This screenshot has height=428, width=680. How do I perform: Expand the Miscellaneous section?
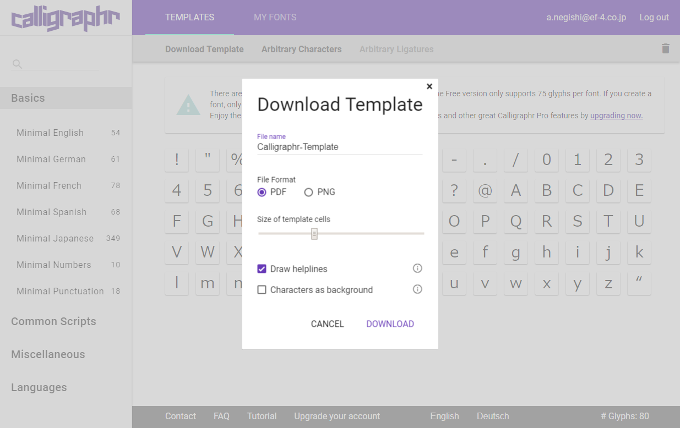pos(48,354)
